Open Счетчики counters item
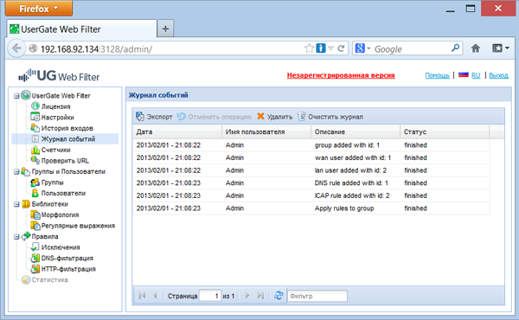Image resolution: width=519 pixels, height=320 pixels. (x=55, y=150)
